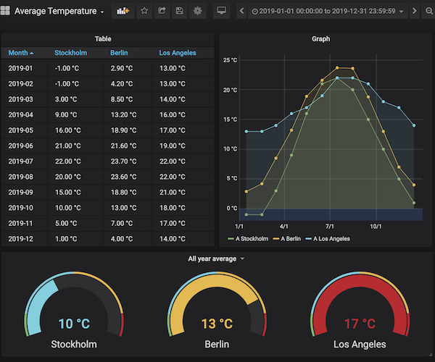
Task: Open the Table panel title menu
Action: point(103,39)
